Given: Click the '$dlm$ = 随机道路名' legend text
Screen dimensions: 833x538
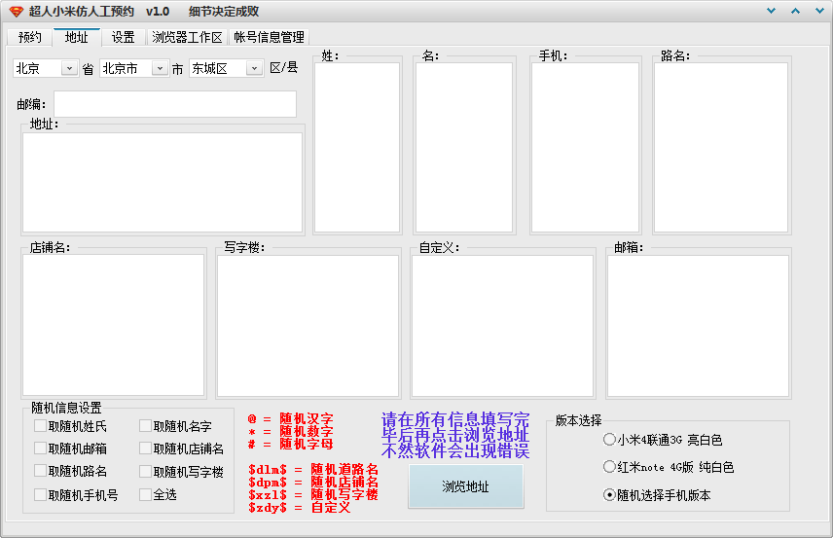Looking at the screenshot, I should pyautogui.click(x=313, y=469).
